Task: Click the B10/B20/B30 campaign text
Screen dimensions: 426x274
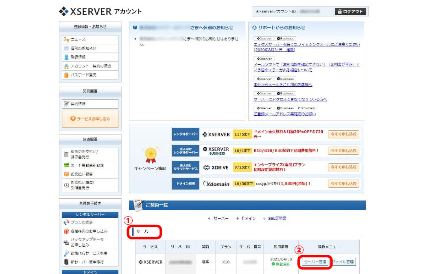Action: pyautogui.click(x=286, y=151)
